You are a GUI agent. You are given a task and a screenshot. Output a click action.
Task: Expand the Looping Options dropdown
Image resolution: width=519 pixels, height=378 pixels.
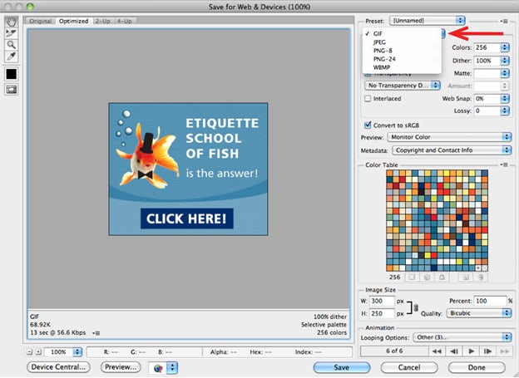pyautogui.click(x=460, y=337)
